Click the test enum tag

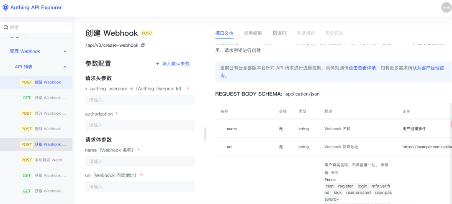[329, 186]
